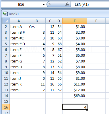Click cell with '57' in column D

[x=59, y=90]
